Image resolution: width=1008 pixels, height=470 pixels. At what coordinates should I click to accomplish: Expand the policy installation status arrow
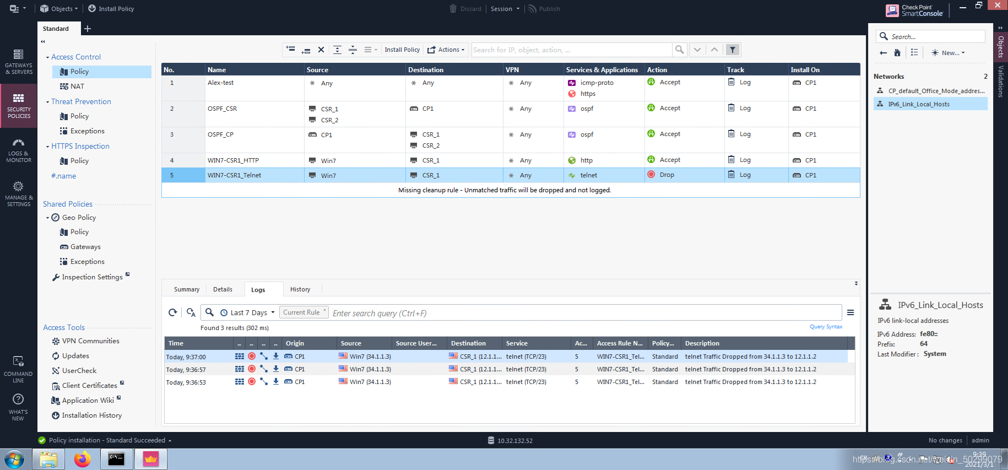tap(170, 441)
